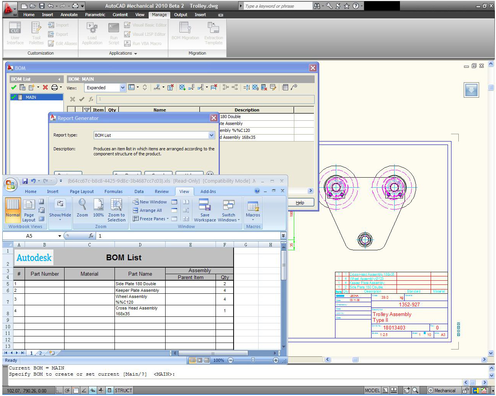Open the Annotate ribbon tab in AutoCAD
496x396 pixels.
click(x=69, y=15)
